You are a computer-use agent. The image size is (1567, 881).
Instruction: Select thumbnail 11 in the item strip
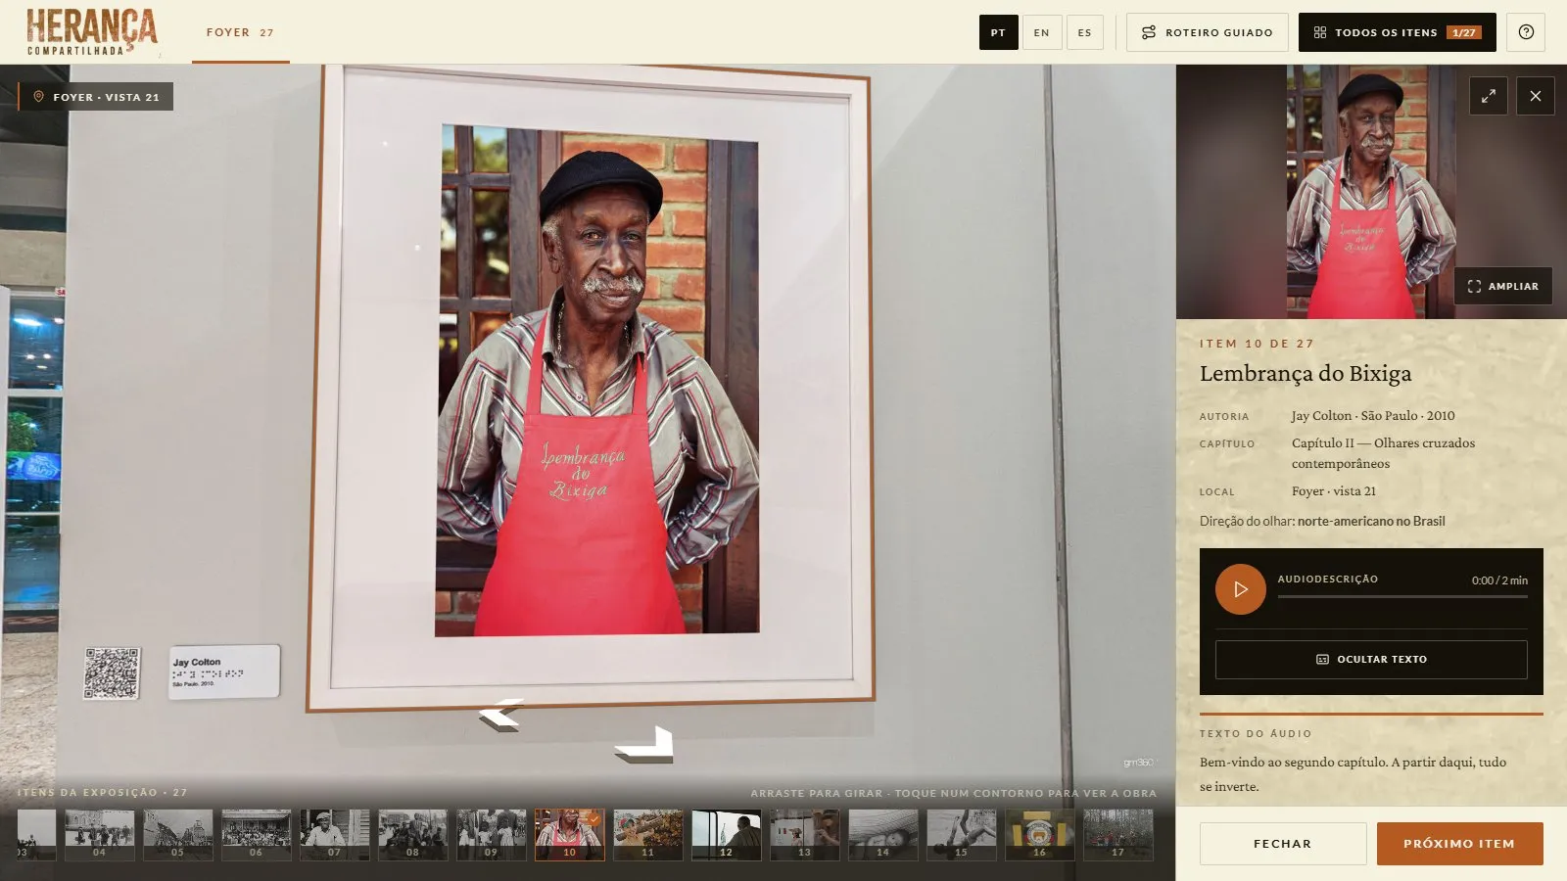coord(647,835)
